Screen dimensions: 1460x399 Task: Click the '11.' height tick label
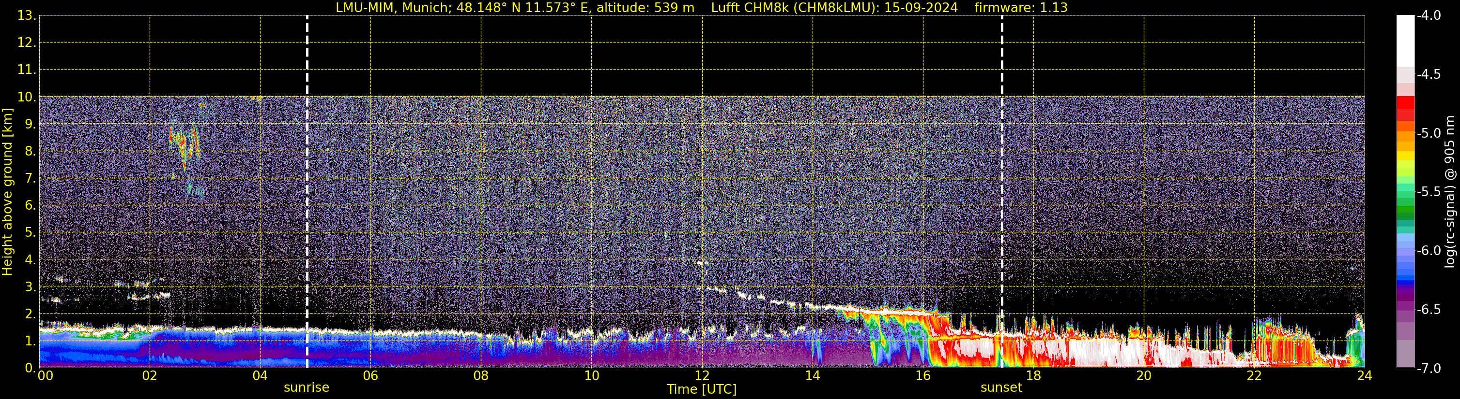tap(27, 70)
